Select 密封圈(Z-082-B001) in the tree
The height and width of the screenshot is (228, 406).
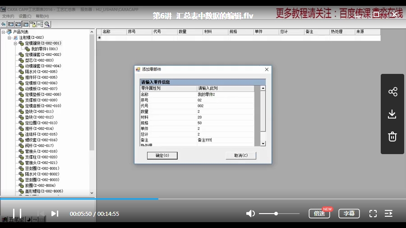[x=42, y=168]
